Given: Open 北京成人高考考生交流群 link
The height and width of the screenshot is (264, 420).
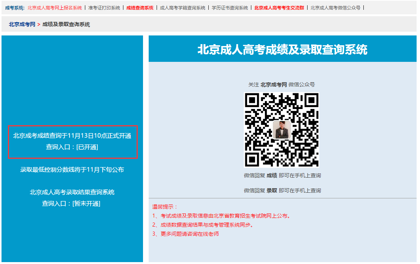Looking at the screenshot, I should click(279, 8).
